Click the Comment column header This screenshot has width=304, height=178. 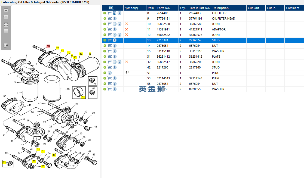(x=294, y=8)
